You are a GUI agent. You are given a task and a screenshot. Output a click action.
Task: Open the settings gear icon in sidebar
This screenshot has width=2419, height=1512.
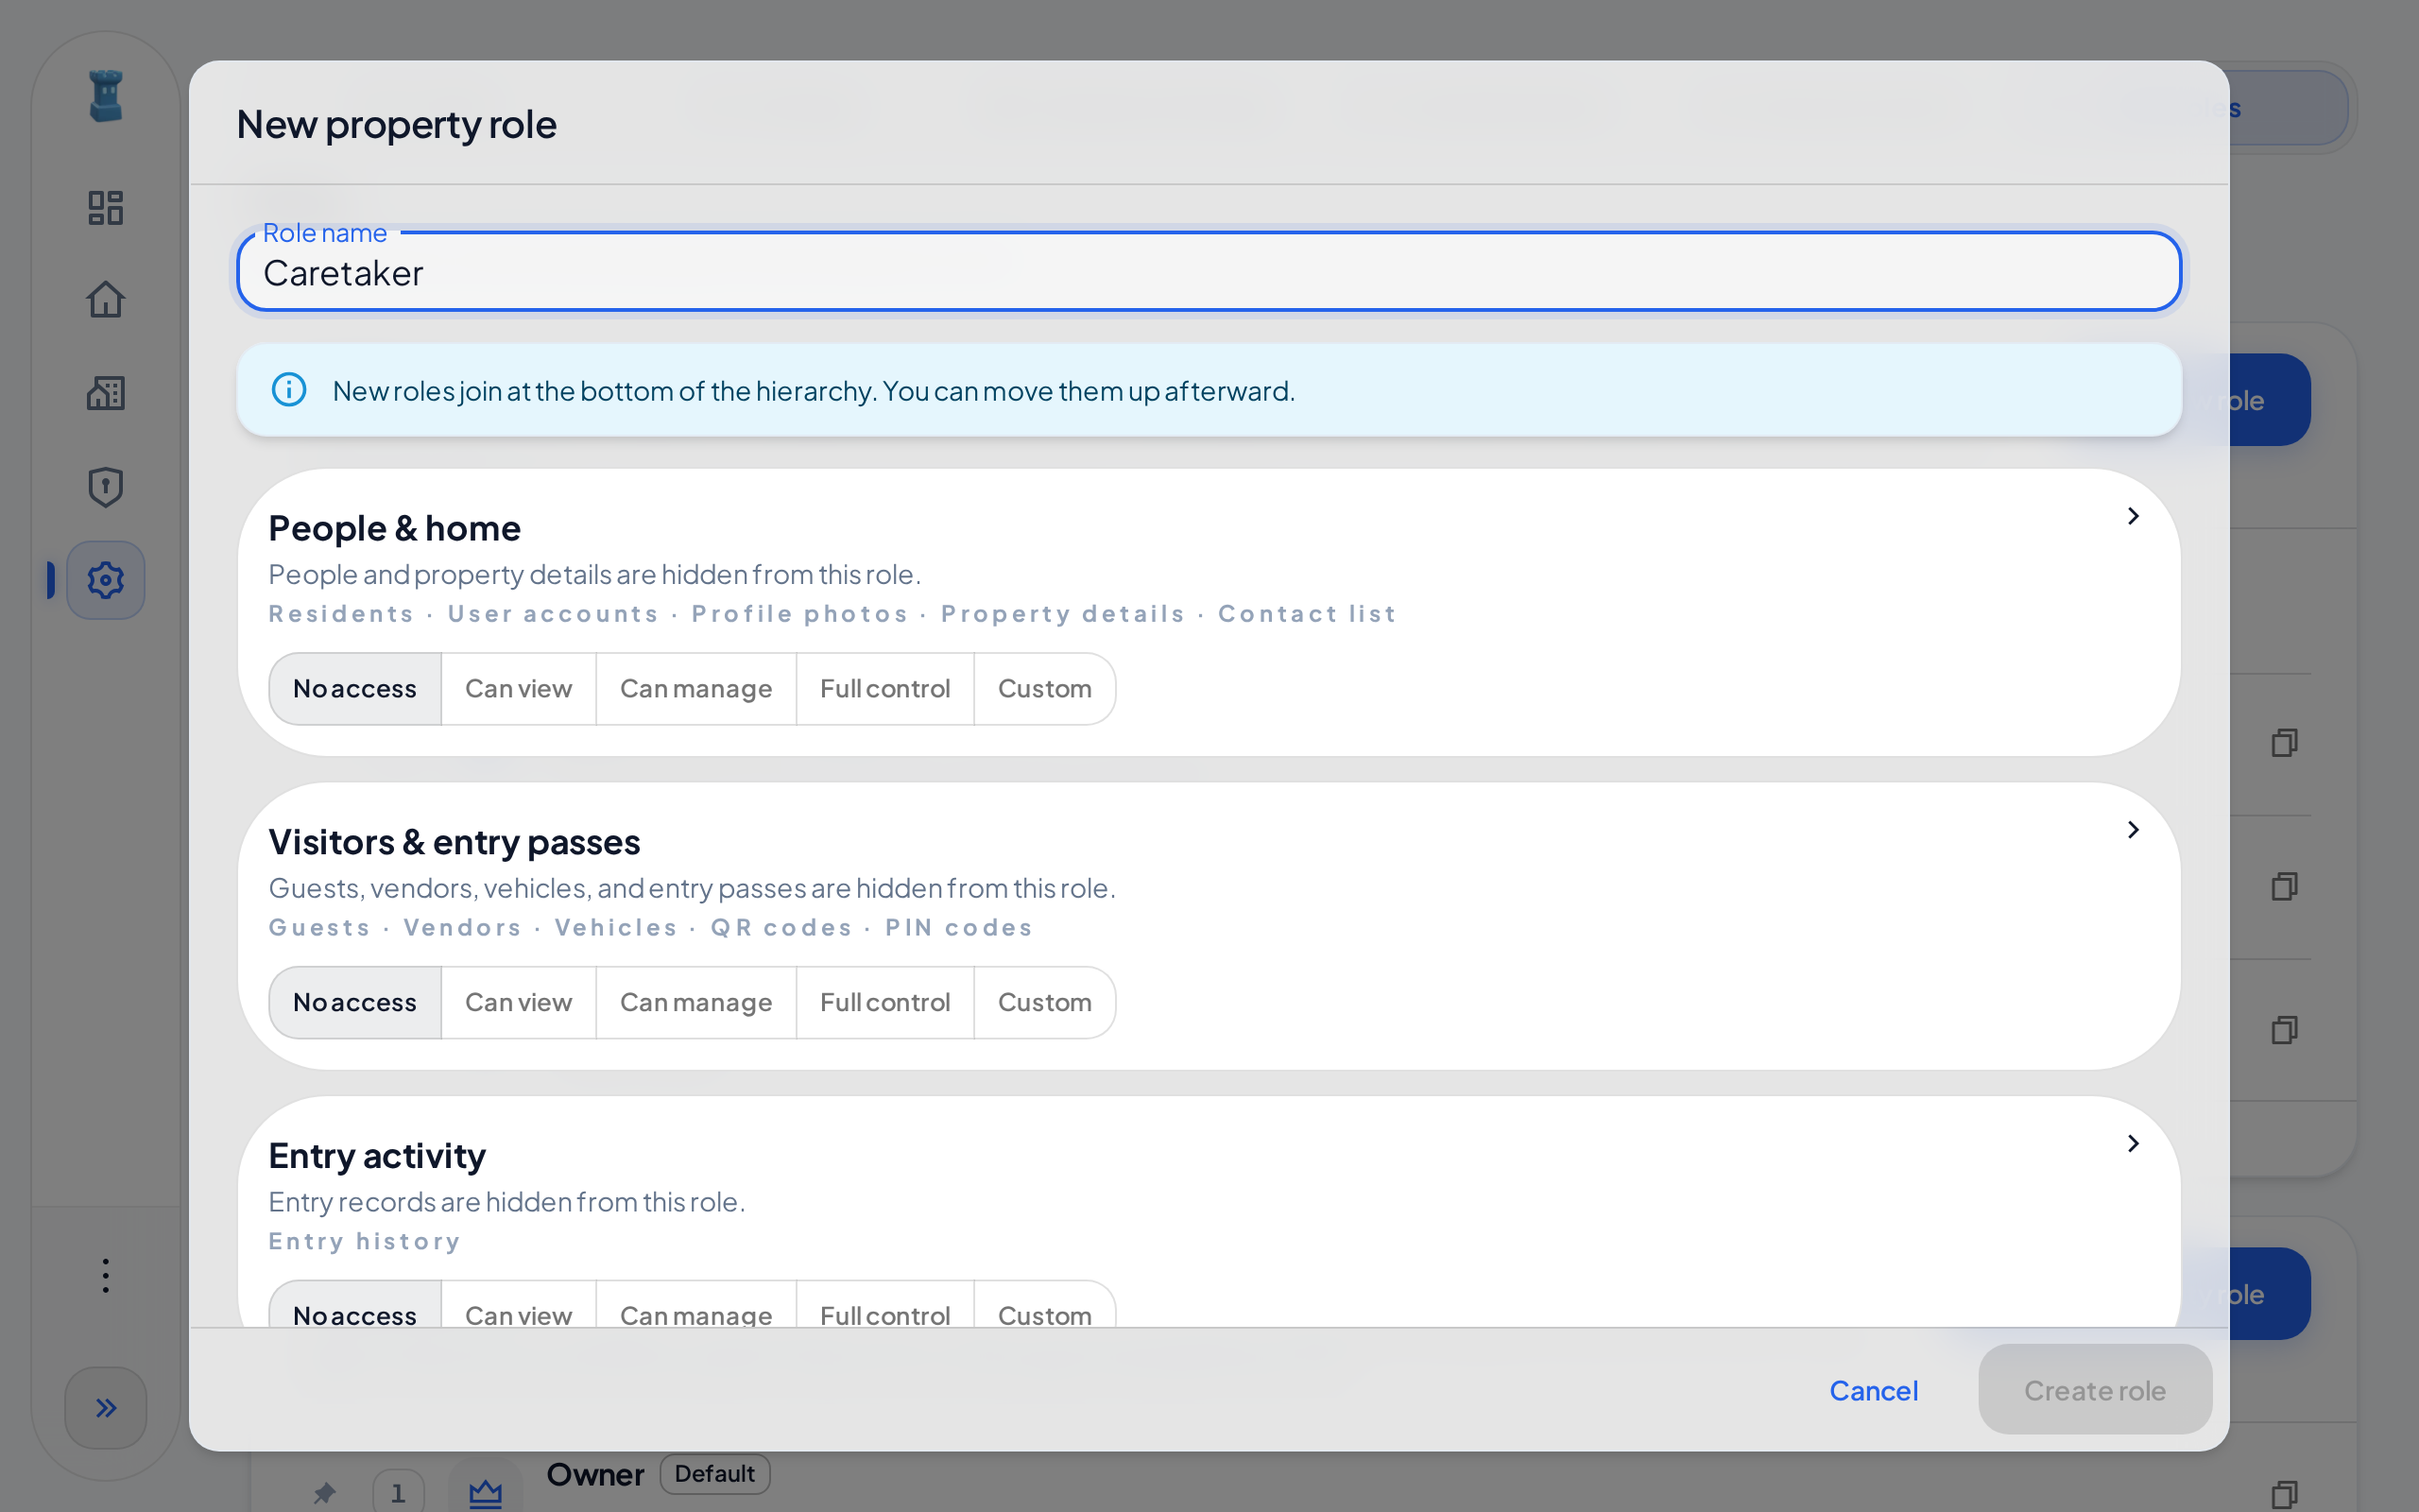click(105, 580)
